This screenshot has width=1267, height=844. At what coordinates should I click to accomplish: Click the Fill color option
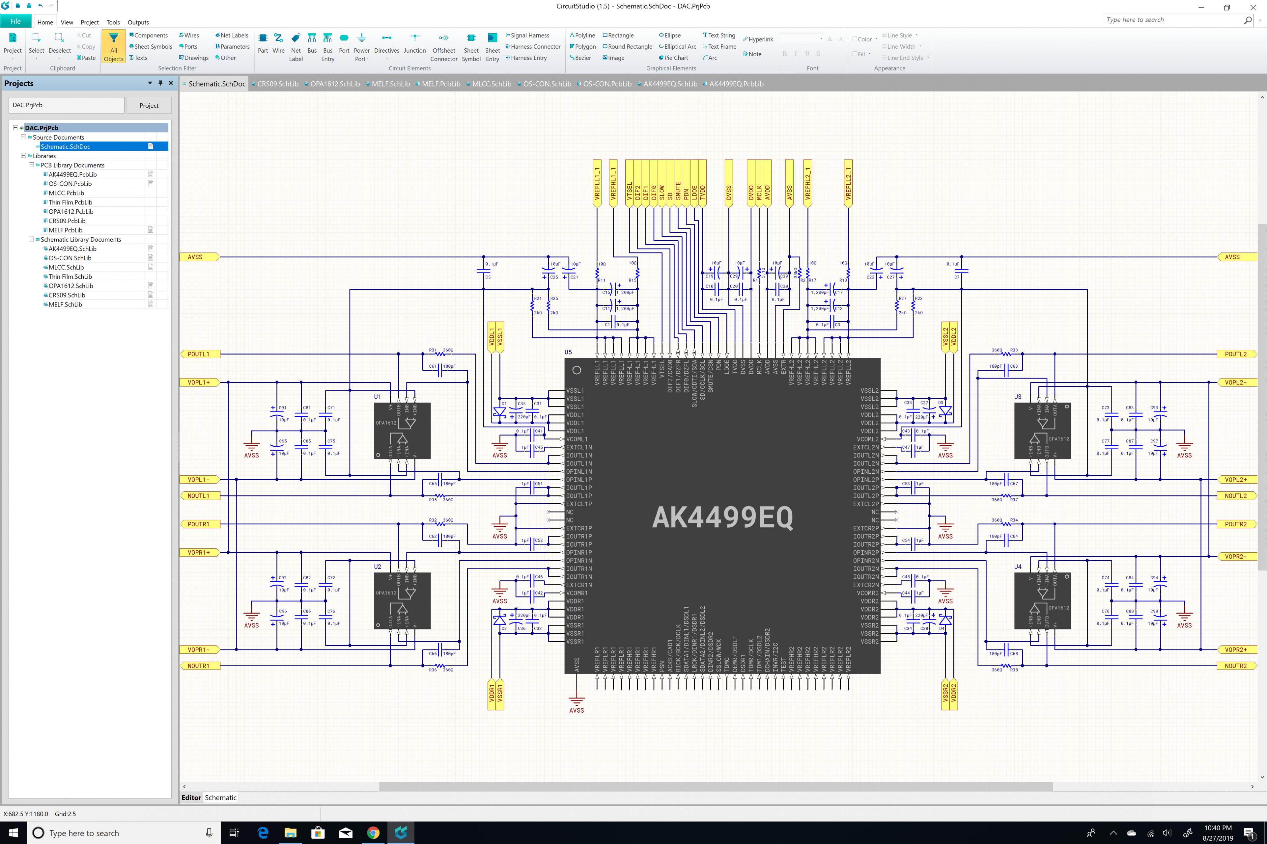pos(861,54)
